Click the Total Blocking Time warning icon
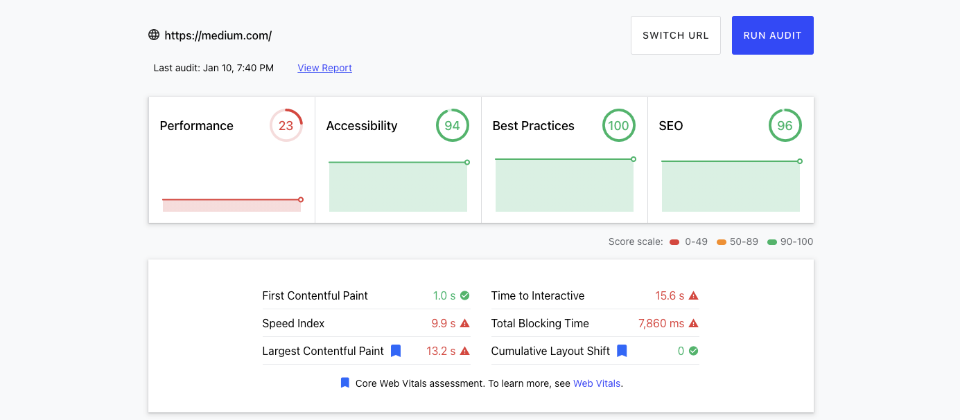 [694, 323]
